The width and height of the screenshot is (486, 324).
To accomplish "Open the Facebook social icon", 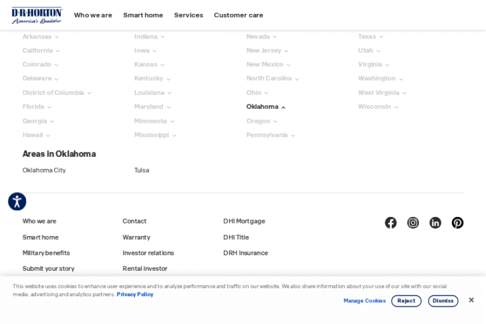I will (x=390, y=223).
